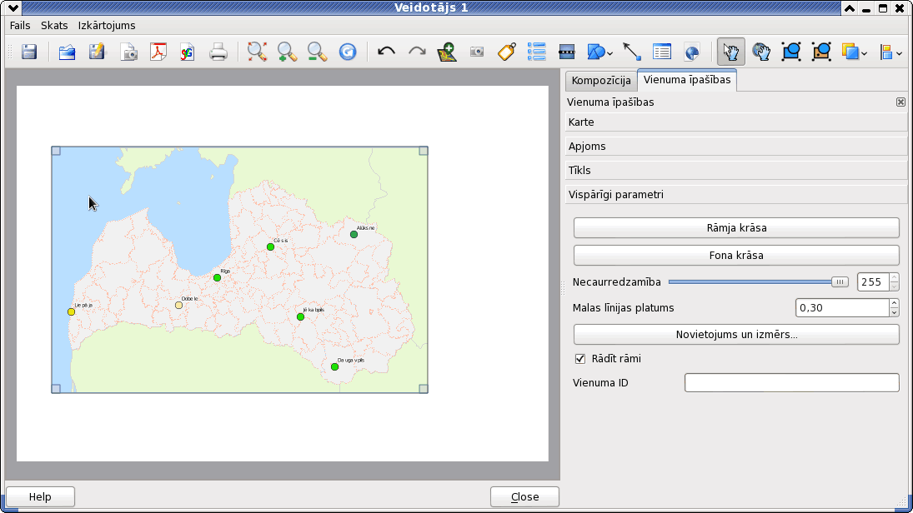Activate Select/Move item tool
The width and height of the screenshot is (913, 513).
(x=730, y=52)
